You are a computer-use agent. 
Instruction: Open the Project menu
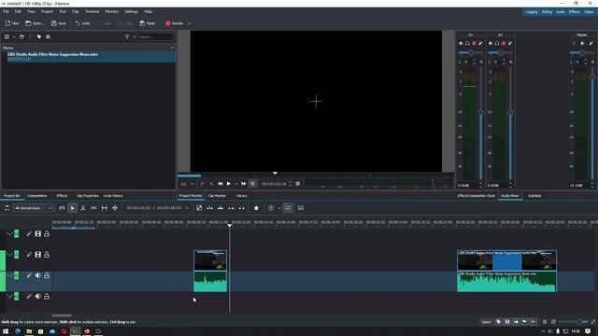point(47,12)
